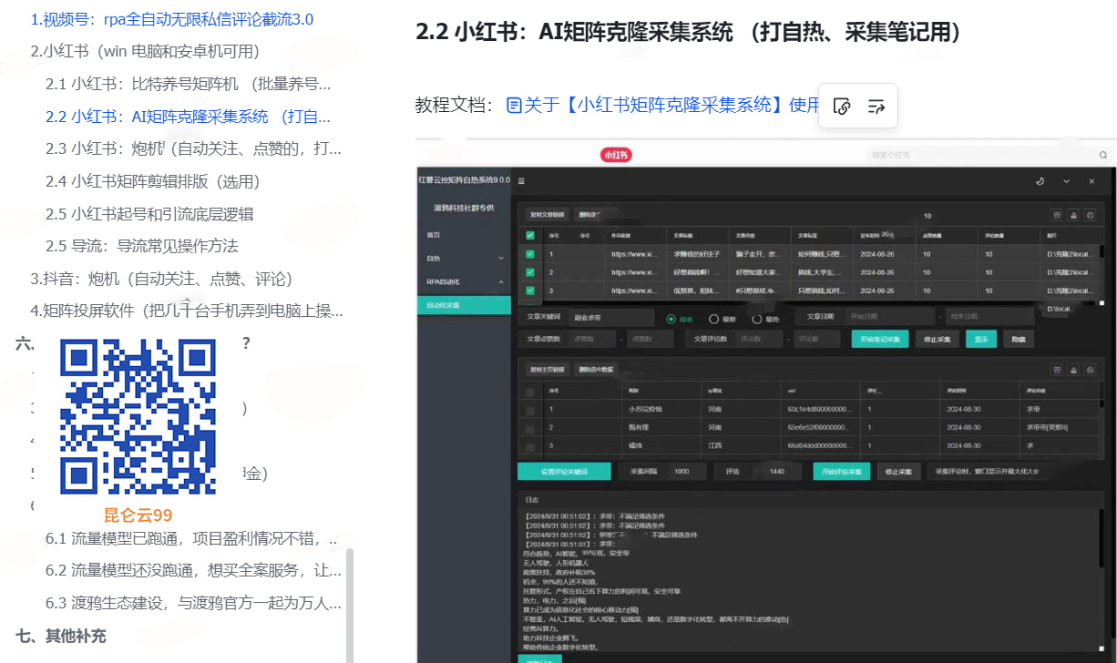The width and height of the screenshot is (1117, 663).
Task: Click the 开始评论采集 button
Action: pos(842,472)
